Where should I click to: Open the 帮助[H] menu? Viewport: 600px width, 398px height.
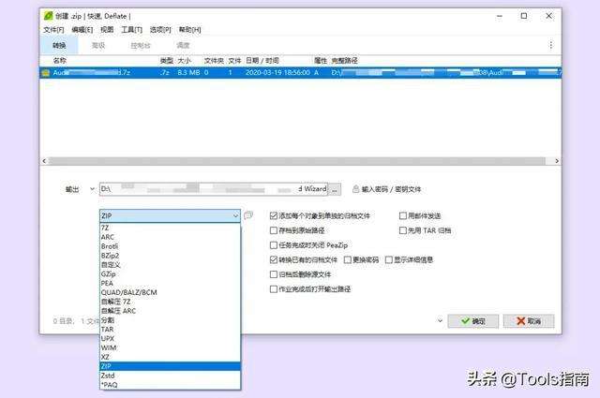click(x=189, y=29)
